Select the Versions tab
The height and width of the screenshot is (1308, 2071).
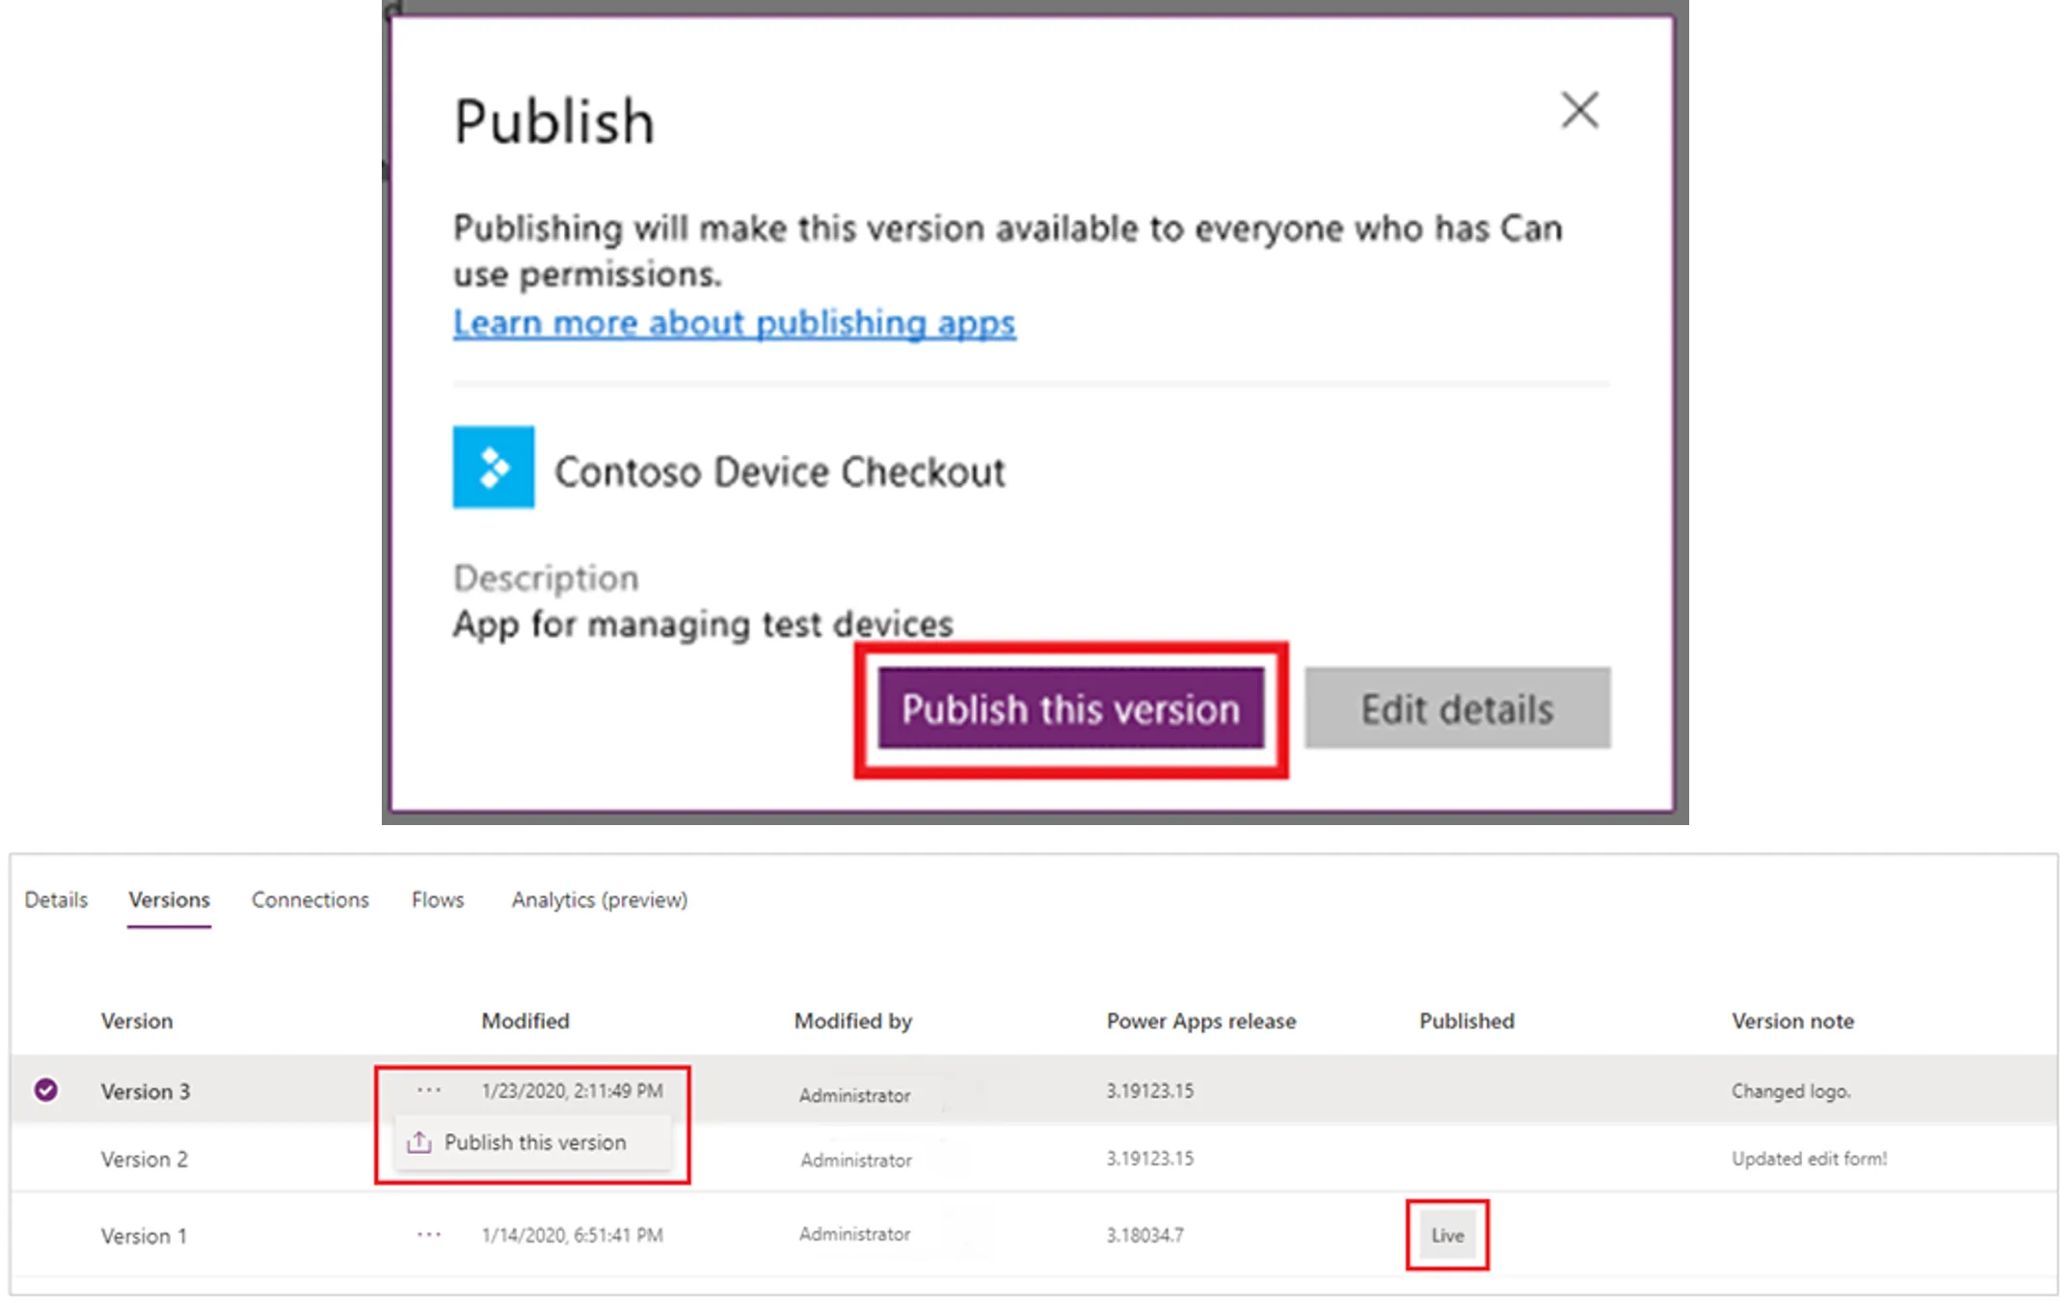click(x=170, y=899)
